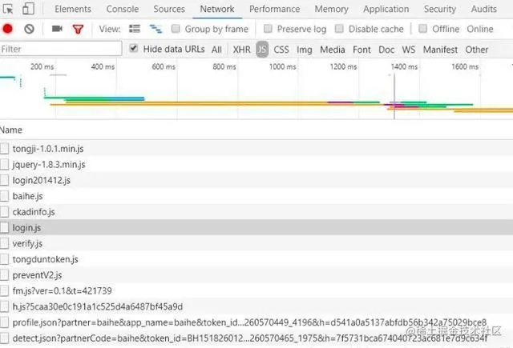513x348 pixels.
Task: Sort by the Name column header
Action: point(11,130)
